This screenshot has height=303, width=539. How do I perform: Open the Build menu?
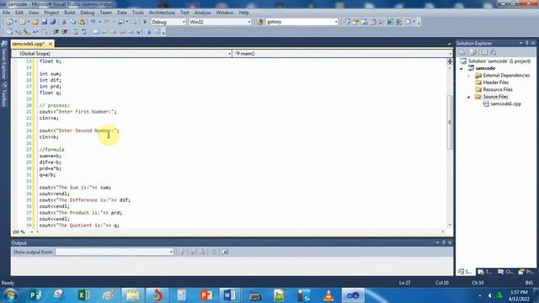(69, 13)
